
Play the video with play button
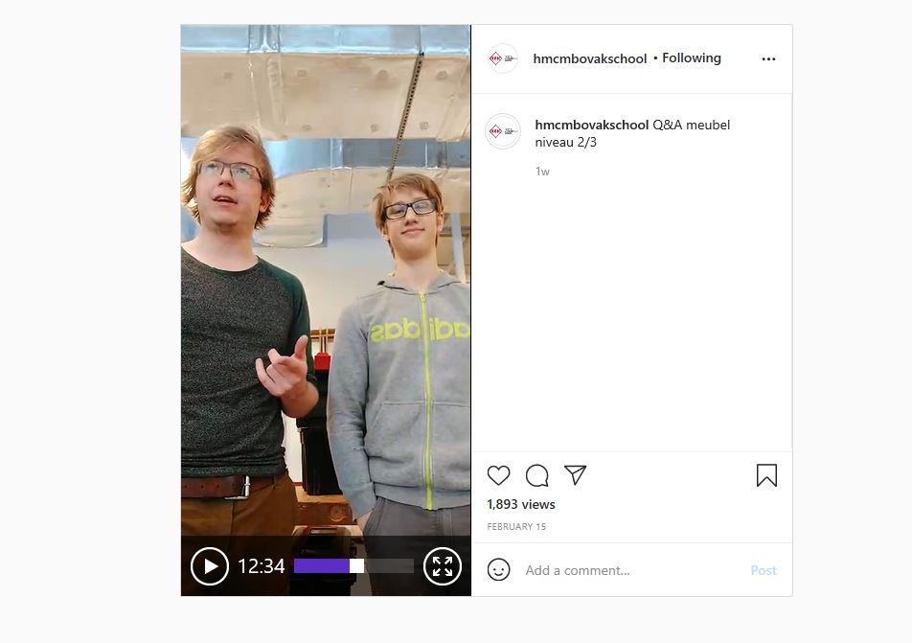[210, 566]
